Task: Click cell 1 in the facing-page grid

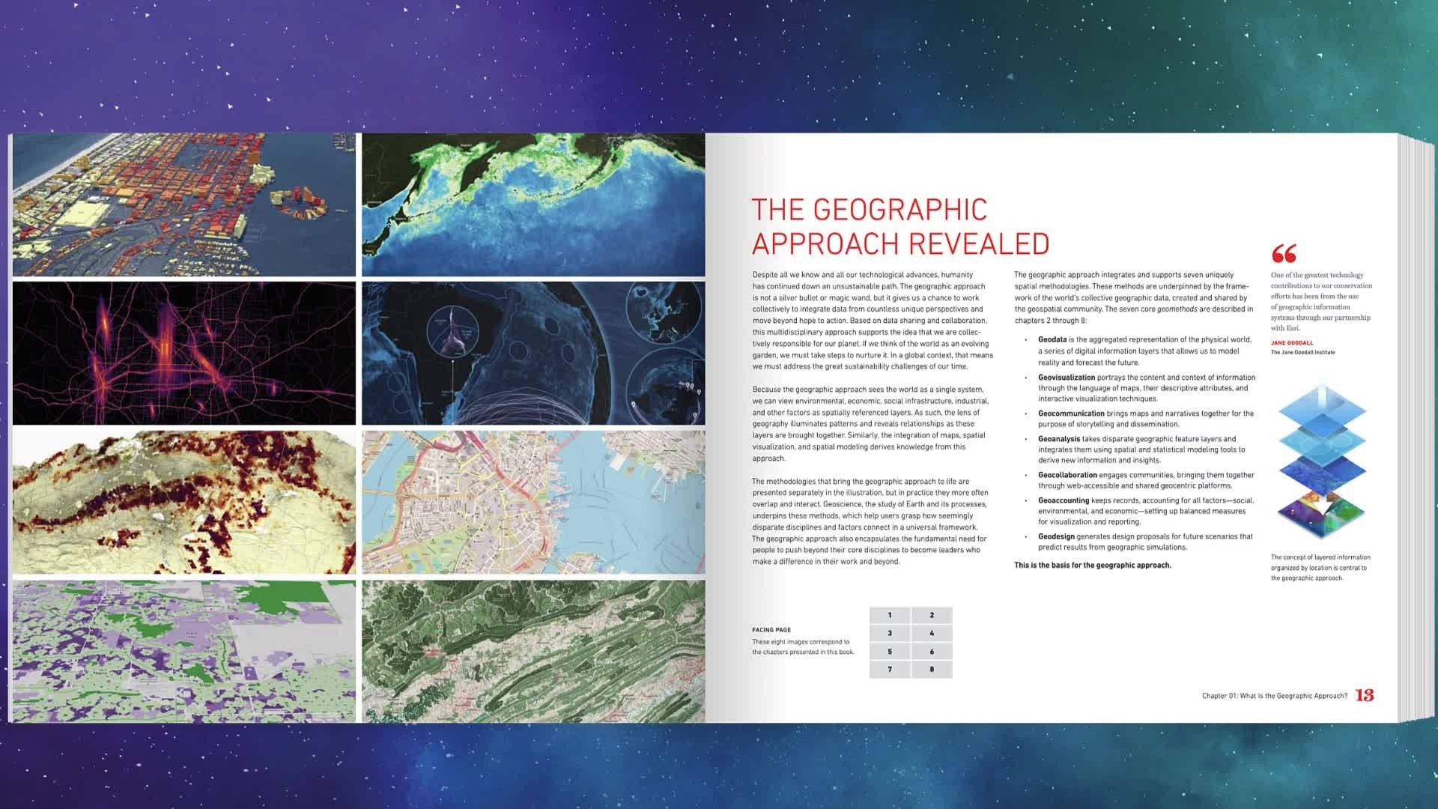Action: (x=889, y=616)
